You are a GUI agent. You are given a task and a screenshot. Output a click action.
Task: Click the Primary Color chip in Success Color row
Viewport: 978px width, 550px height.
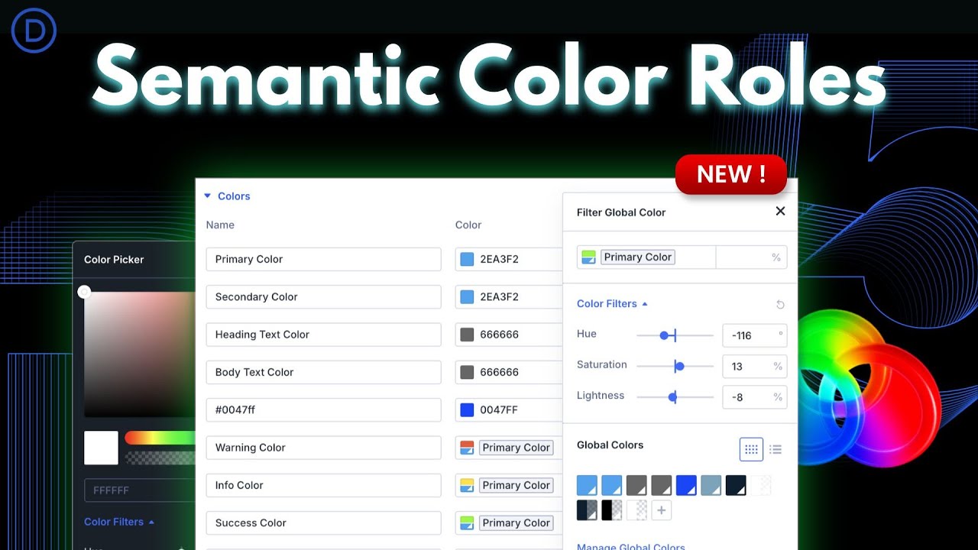point(517,522)
